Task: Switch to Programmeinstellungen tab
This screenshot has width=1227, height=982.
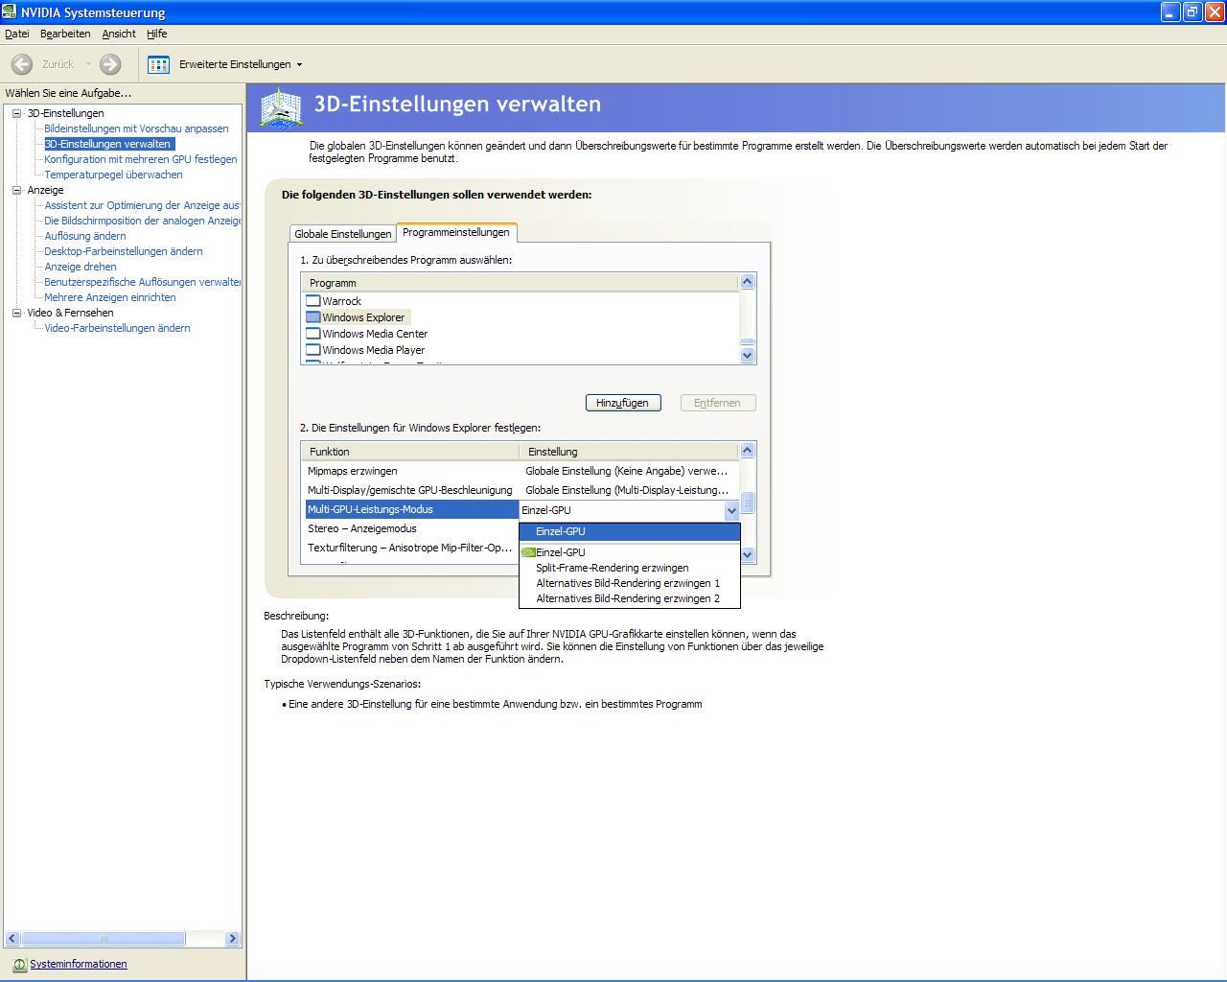Action: [456, 232]
